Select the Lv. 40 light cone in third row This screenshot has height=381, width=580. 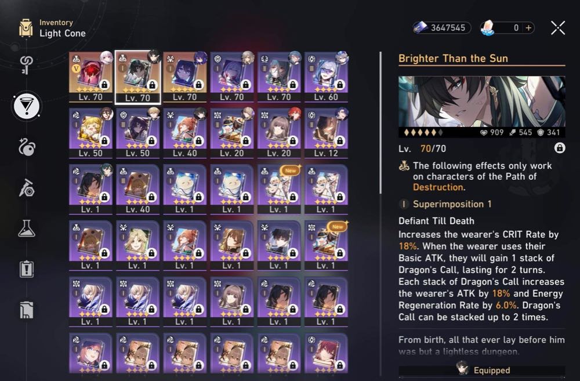pos(137,190)
